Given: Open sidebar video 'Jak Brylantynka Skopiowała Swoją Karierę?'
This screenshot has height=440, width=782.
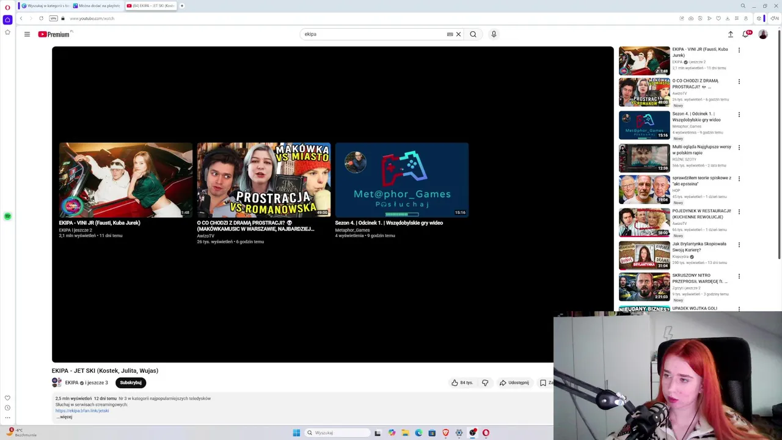Looking at the screenshot, I should [x=700, y=247].
